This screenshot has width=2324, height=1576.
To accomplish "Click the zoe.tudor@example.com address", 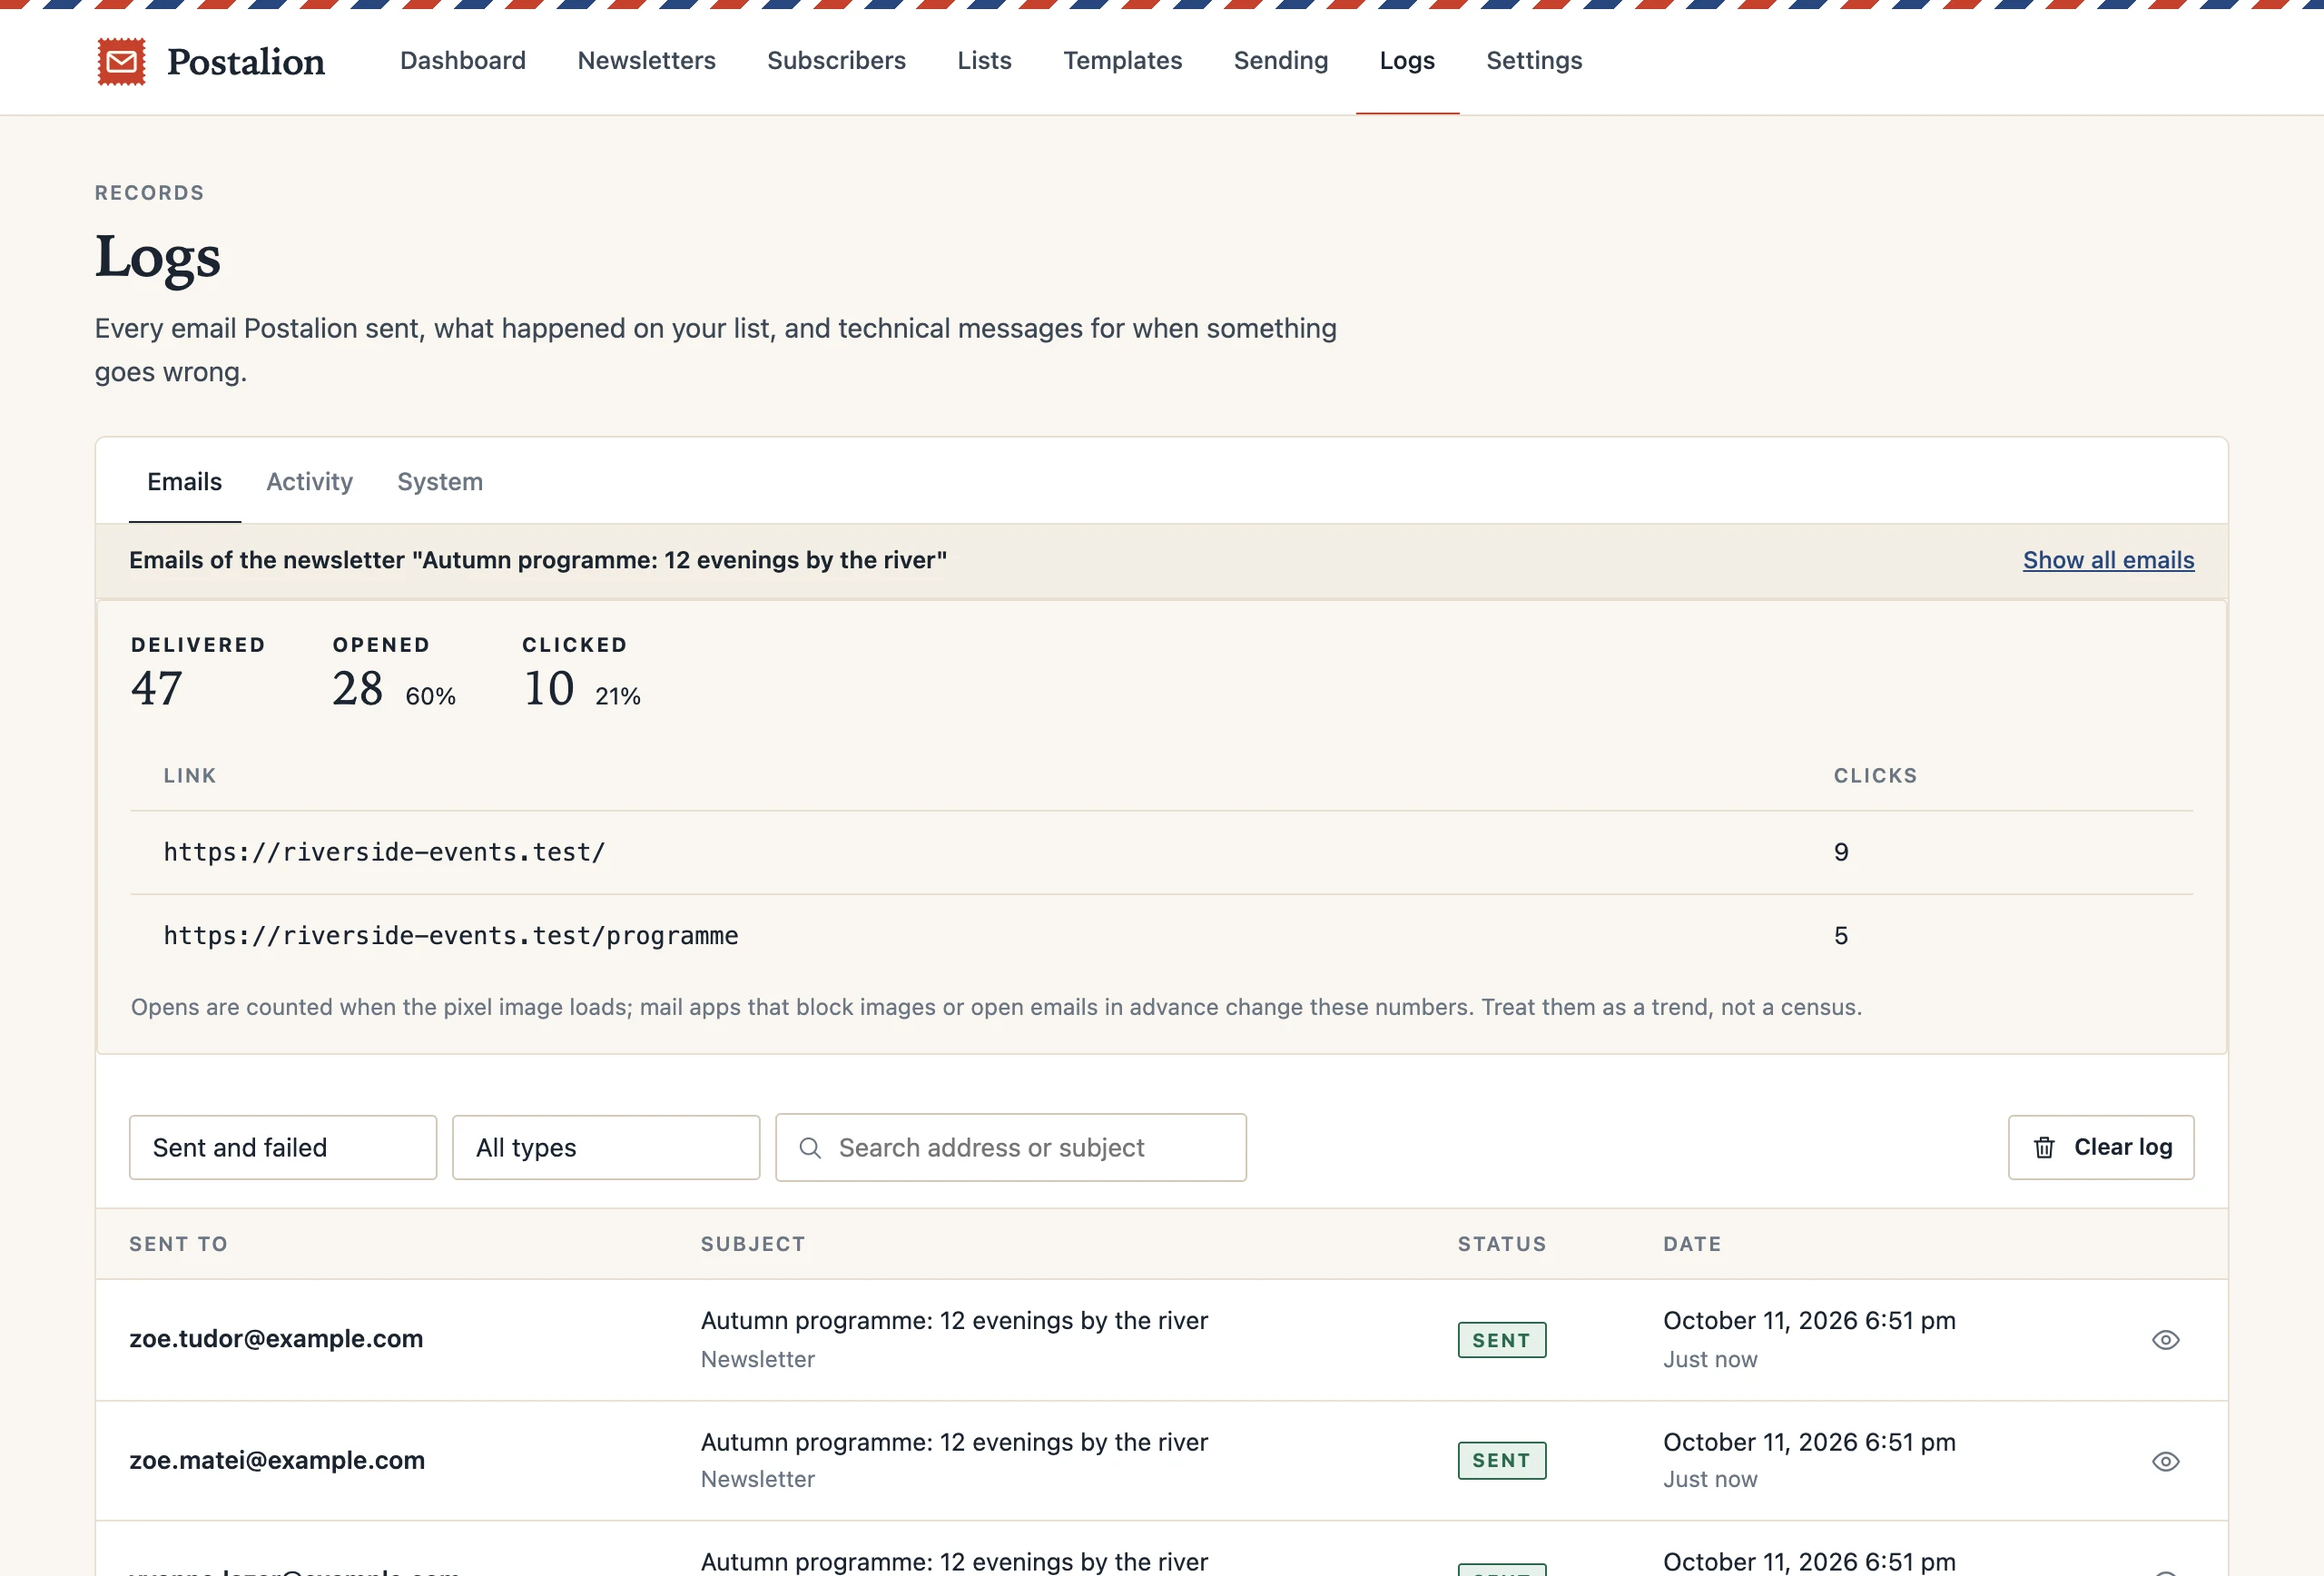I will pos(276,1339).
